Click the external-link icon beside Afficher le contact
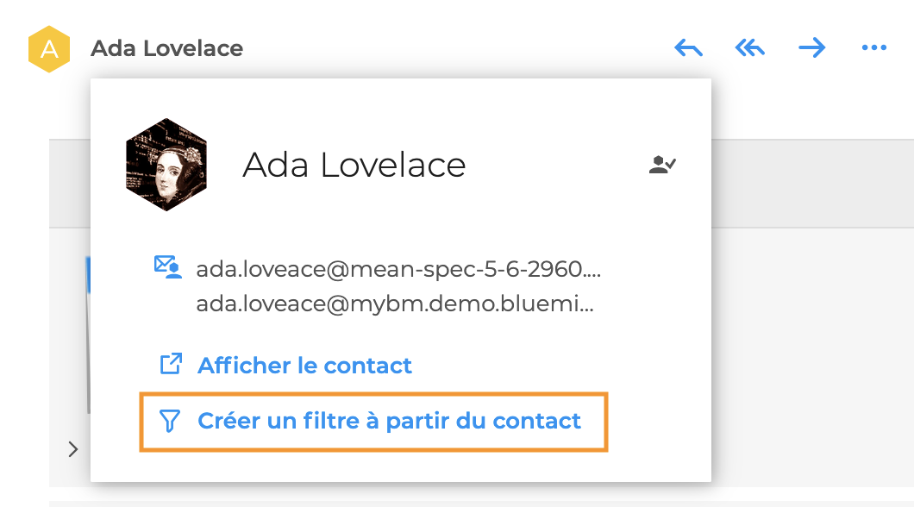914x507 pixels. (x=171, y=364)
